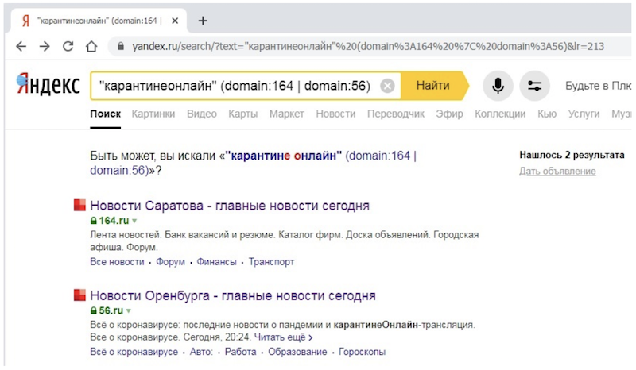Viewport: 636px width, 370px height.
Task: Select the Поиск tab
Action: 106,114
